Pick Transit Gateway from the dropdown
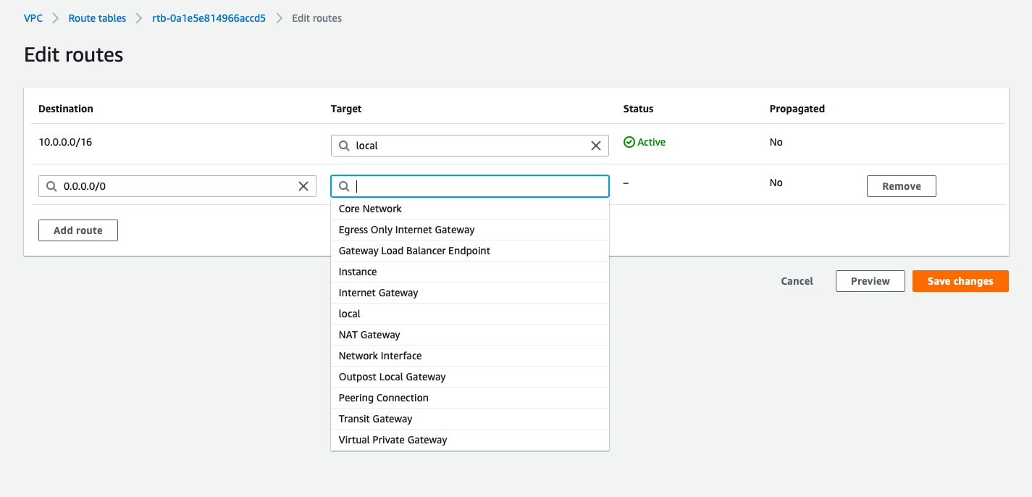The width and height of the screenshot is (1032, 497). (x=375, y=419)
